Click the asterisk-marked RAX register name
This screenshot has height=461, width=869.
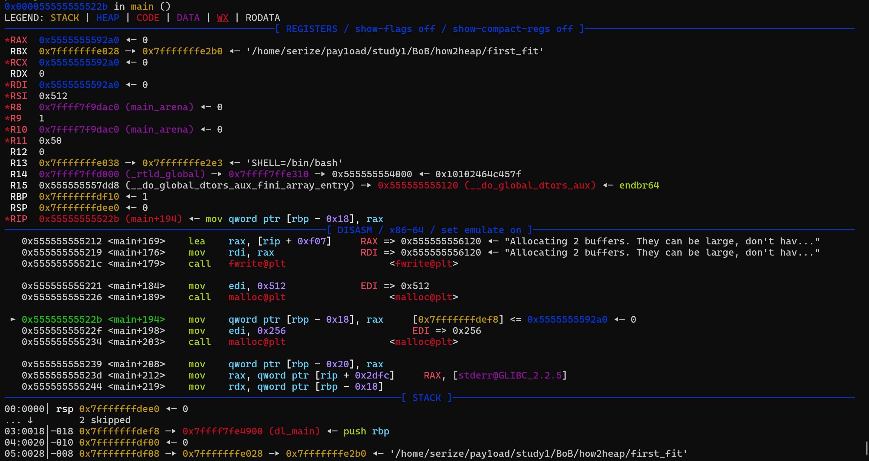[x=16, y=40]
